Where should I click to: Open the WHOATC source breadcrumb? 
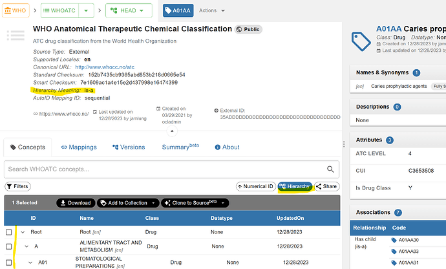(x=59, y=10)
